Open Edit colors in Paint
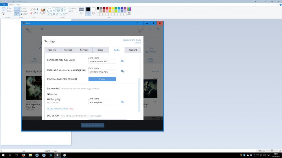This screenshot has width=282, height=158. pos(129,11)
